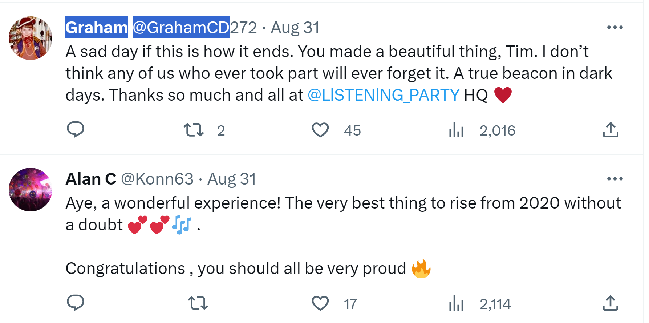The height and width of the screenshot is (323, 649).
Task: Share Alan C's tweet
Action: pyautogui.click(x=611, y=303)
